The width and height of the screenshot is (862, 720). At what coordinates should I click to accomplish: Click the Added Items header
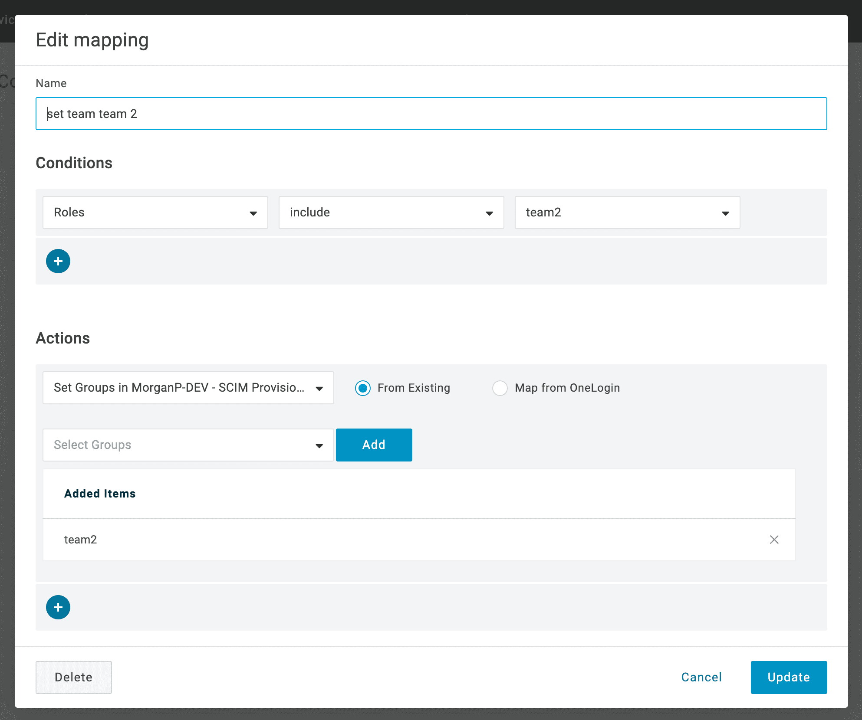[100, 494]
